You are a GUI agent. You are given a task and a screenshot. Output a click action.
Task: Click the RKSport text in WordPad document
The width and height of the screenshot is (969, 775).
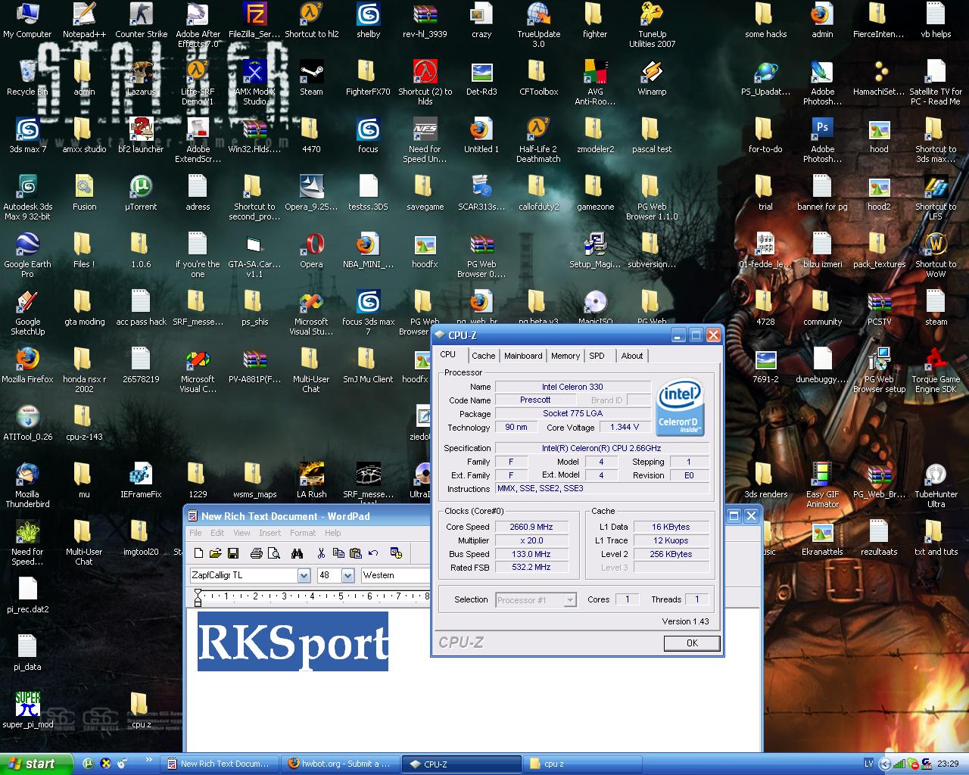click(293, 642)
